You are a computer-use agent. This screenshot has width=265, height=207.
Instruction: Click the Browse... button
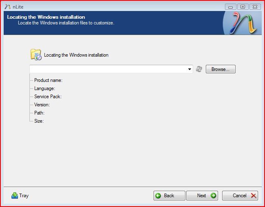[220, 69]
